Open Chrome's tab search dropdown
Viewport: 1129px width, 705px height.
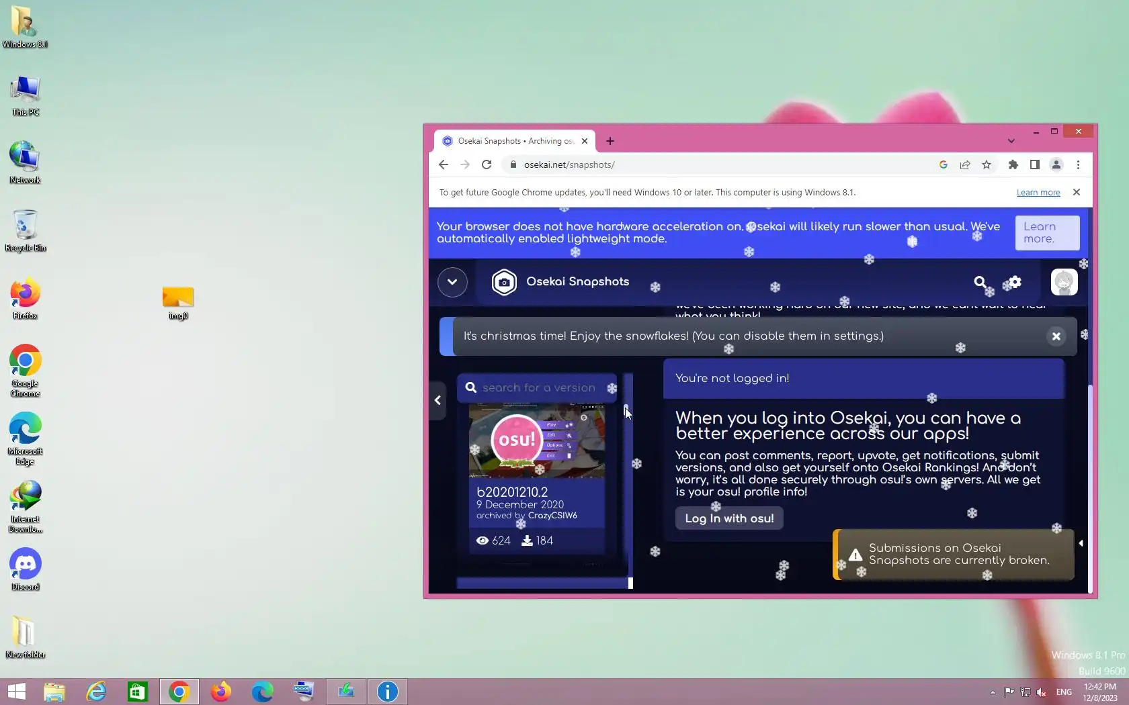[x=1011, y=141]
